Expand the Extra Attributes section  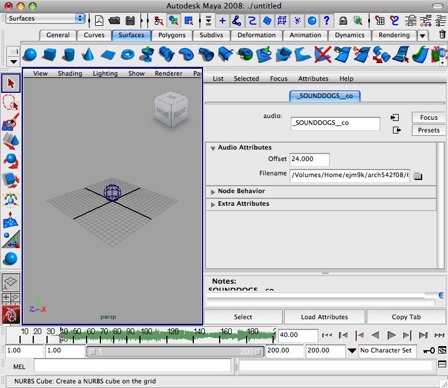213,205
